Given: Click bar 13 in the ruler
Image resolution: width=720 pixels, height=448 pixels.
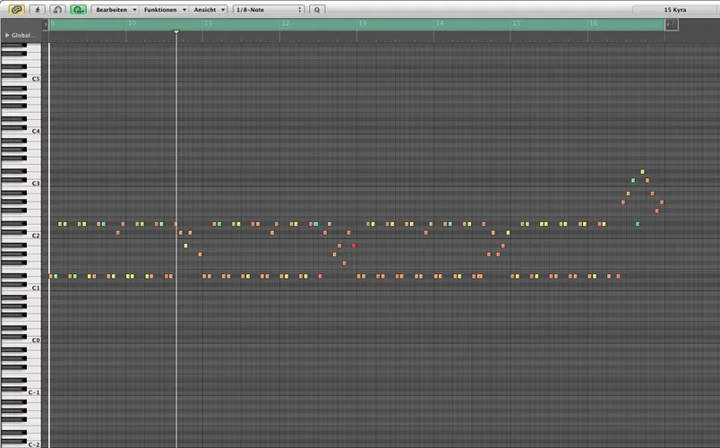Looking at the screenshot, I should (363, 23).
